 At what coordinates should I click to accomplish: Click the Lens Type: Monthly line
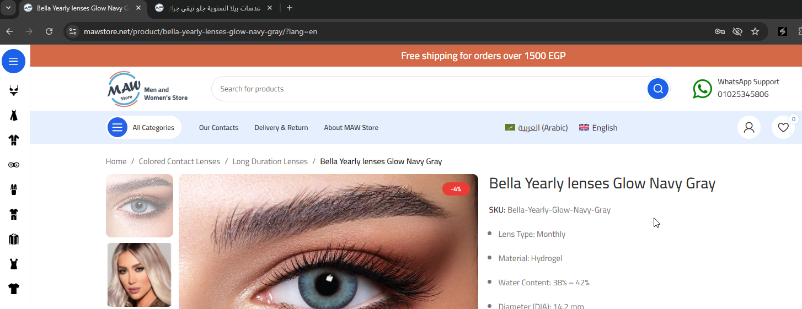click(532, 234)
